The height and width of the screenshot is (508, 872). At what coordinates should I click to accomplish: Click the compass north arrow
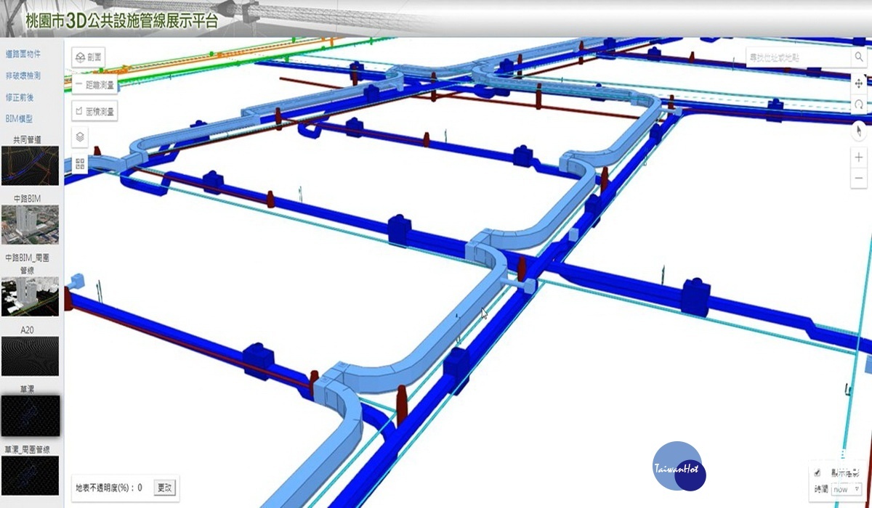tap(860, 131)
